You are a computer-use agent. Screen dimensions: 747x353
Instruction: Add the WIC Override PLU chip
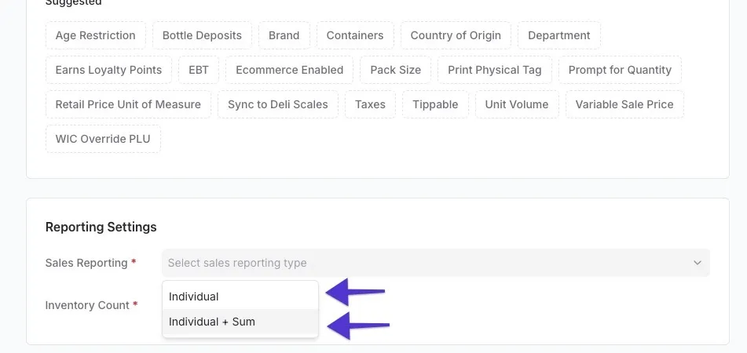click(103, 139)
